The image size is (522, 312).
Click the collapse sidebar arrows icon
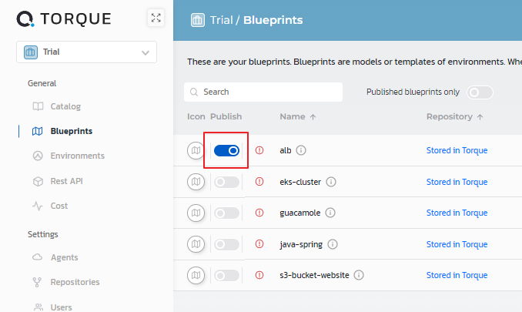click(x=156, y=18)
